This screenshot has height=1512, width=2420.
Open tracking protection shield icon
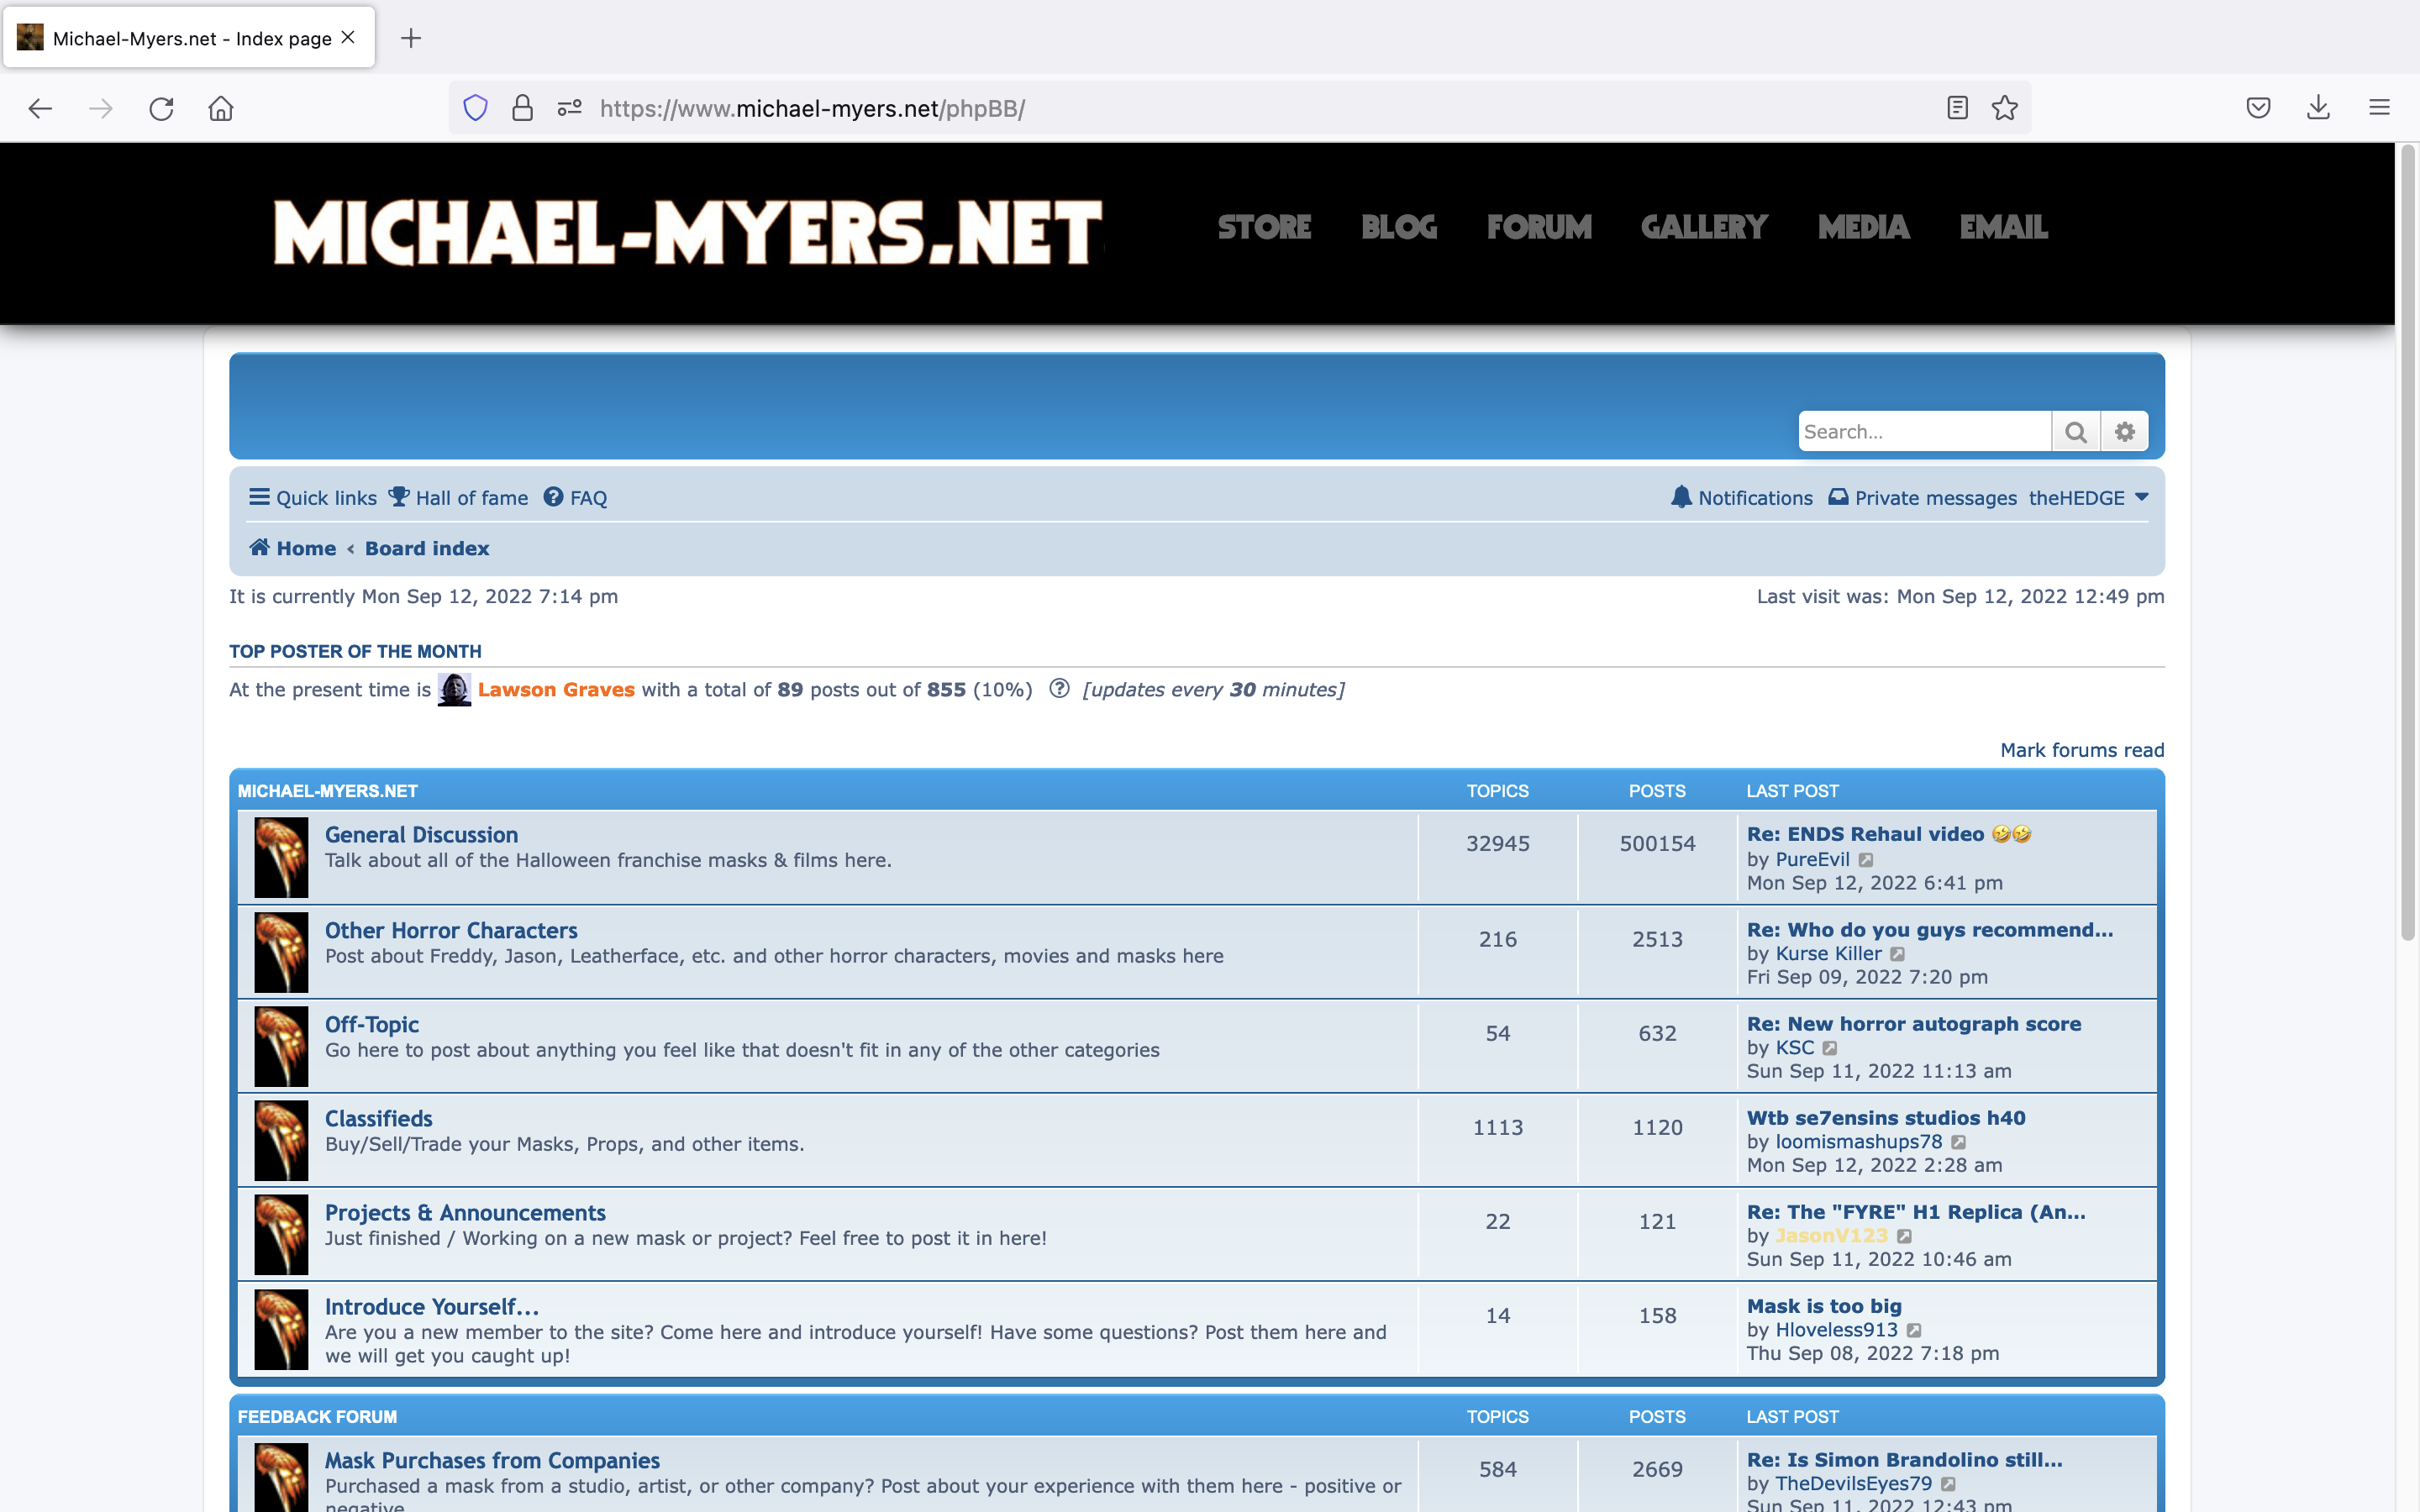(476, 108)
